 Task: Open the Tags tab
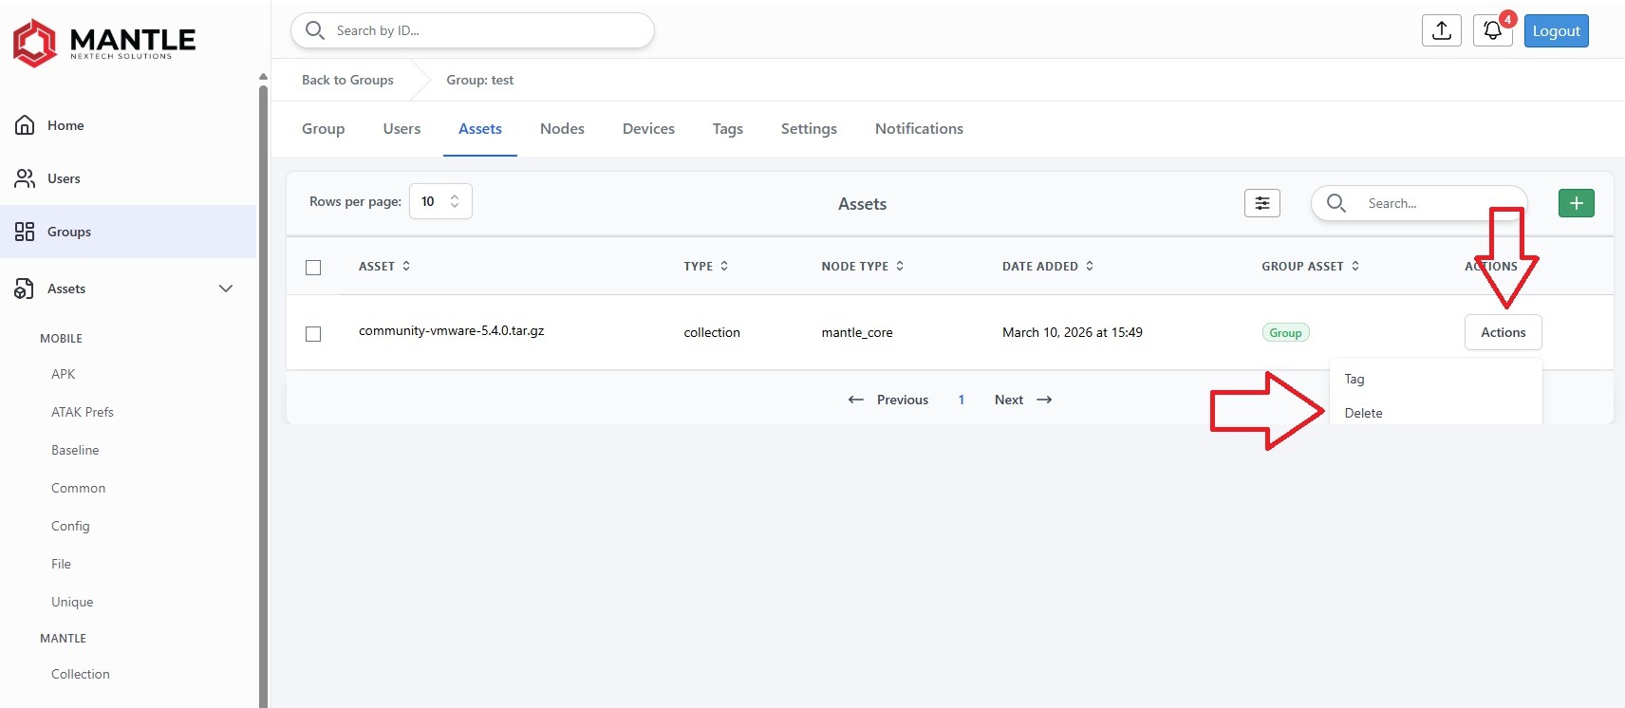click(728, 129)
